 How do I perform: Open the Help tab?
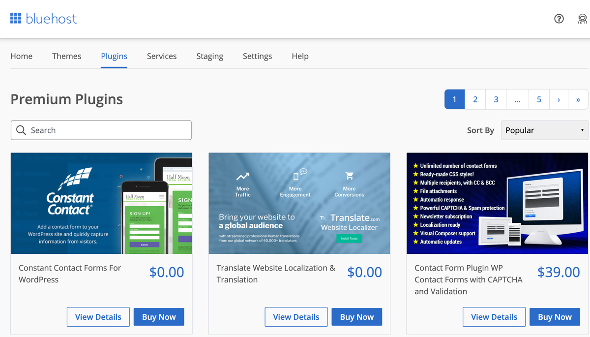pyautogui.click(x=300, y=56)
